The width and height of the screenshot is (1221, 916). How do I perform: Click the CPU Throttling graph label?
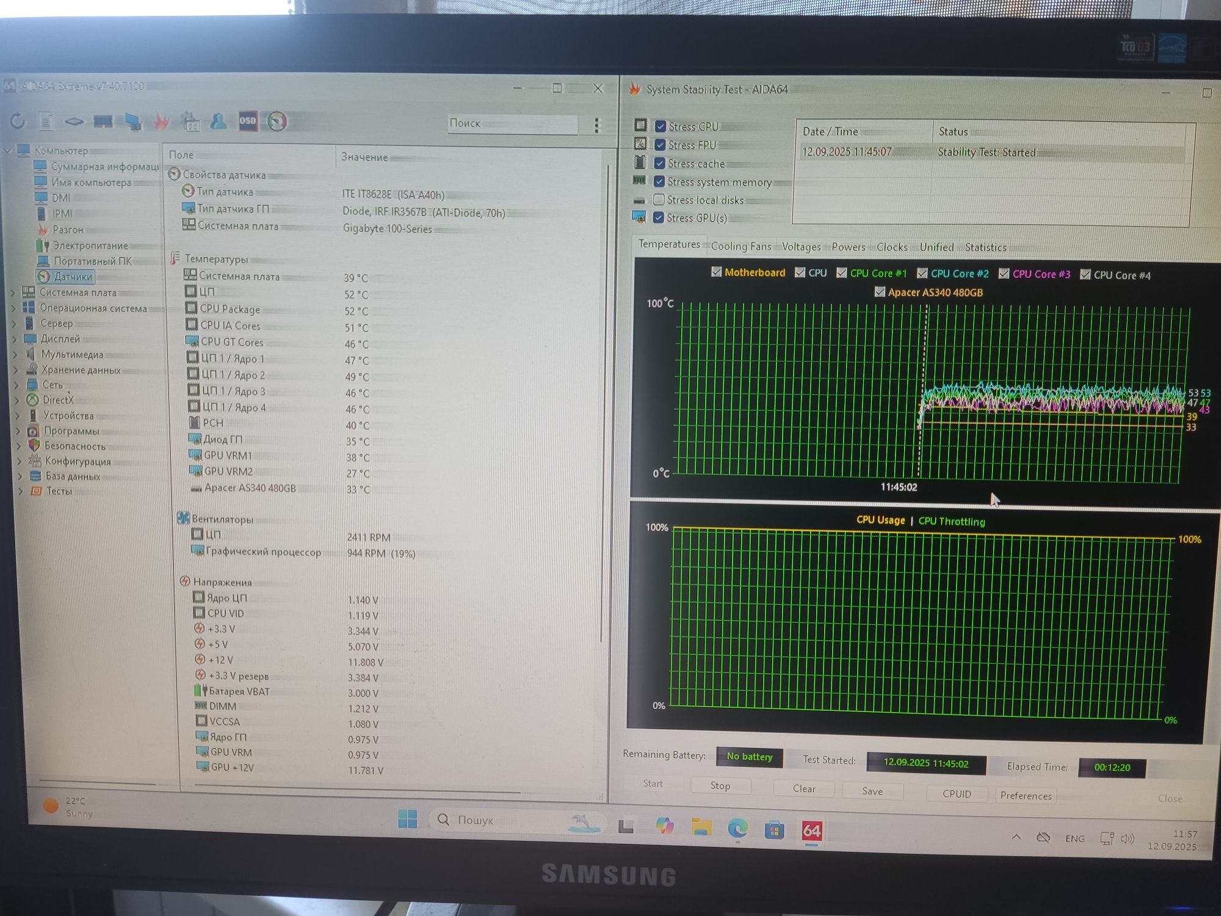tap(952, 522)
